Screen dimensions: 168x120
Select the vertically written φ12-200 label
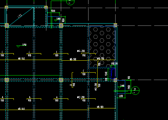(96, 87)
